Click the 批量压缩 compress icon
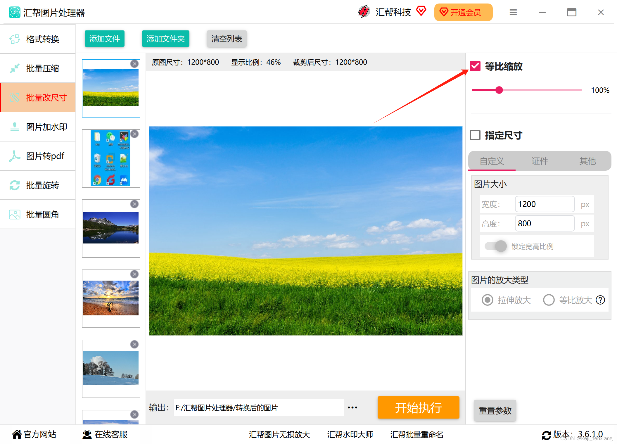This screenshot has width=617, height=444. point(15,68)
